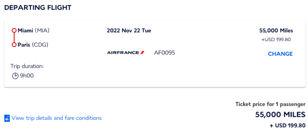Click CHANGE to modify departing flight
The height and width of the screenshot is (132, 308).
[x=280, y=54]
